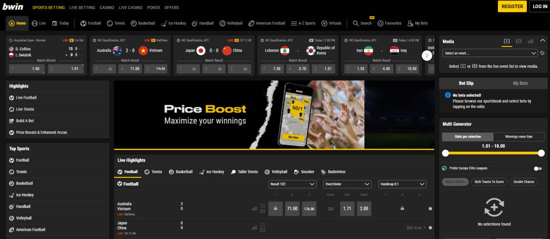Open Offers from top menu

point(172,7)
